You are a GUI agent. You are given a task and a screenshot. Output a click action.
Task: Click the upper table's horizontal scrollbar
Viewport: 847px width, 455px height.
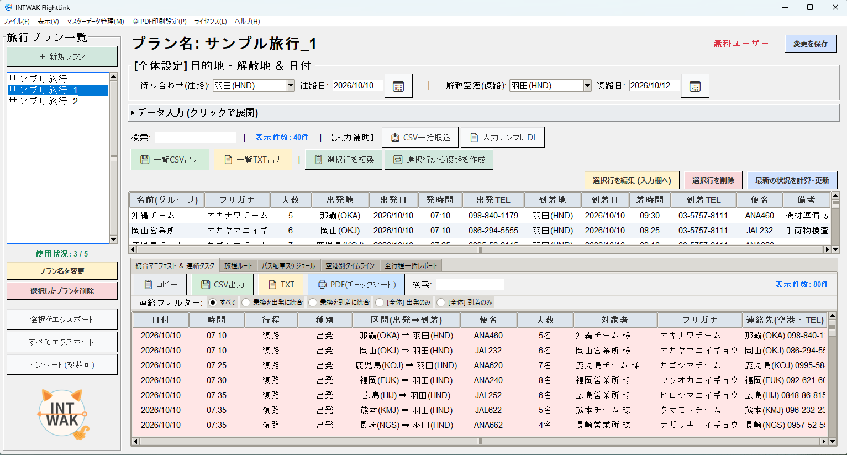click(x=479, y=250)
